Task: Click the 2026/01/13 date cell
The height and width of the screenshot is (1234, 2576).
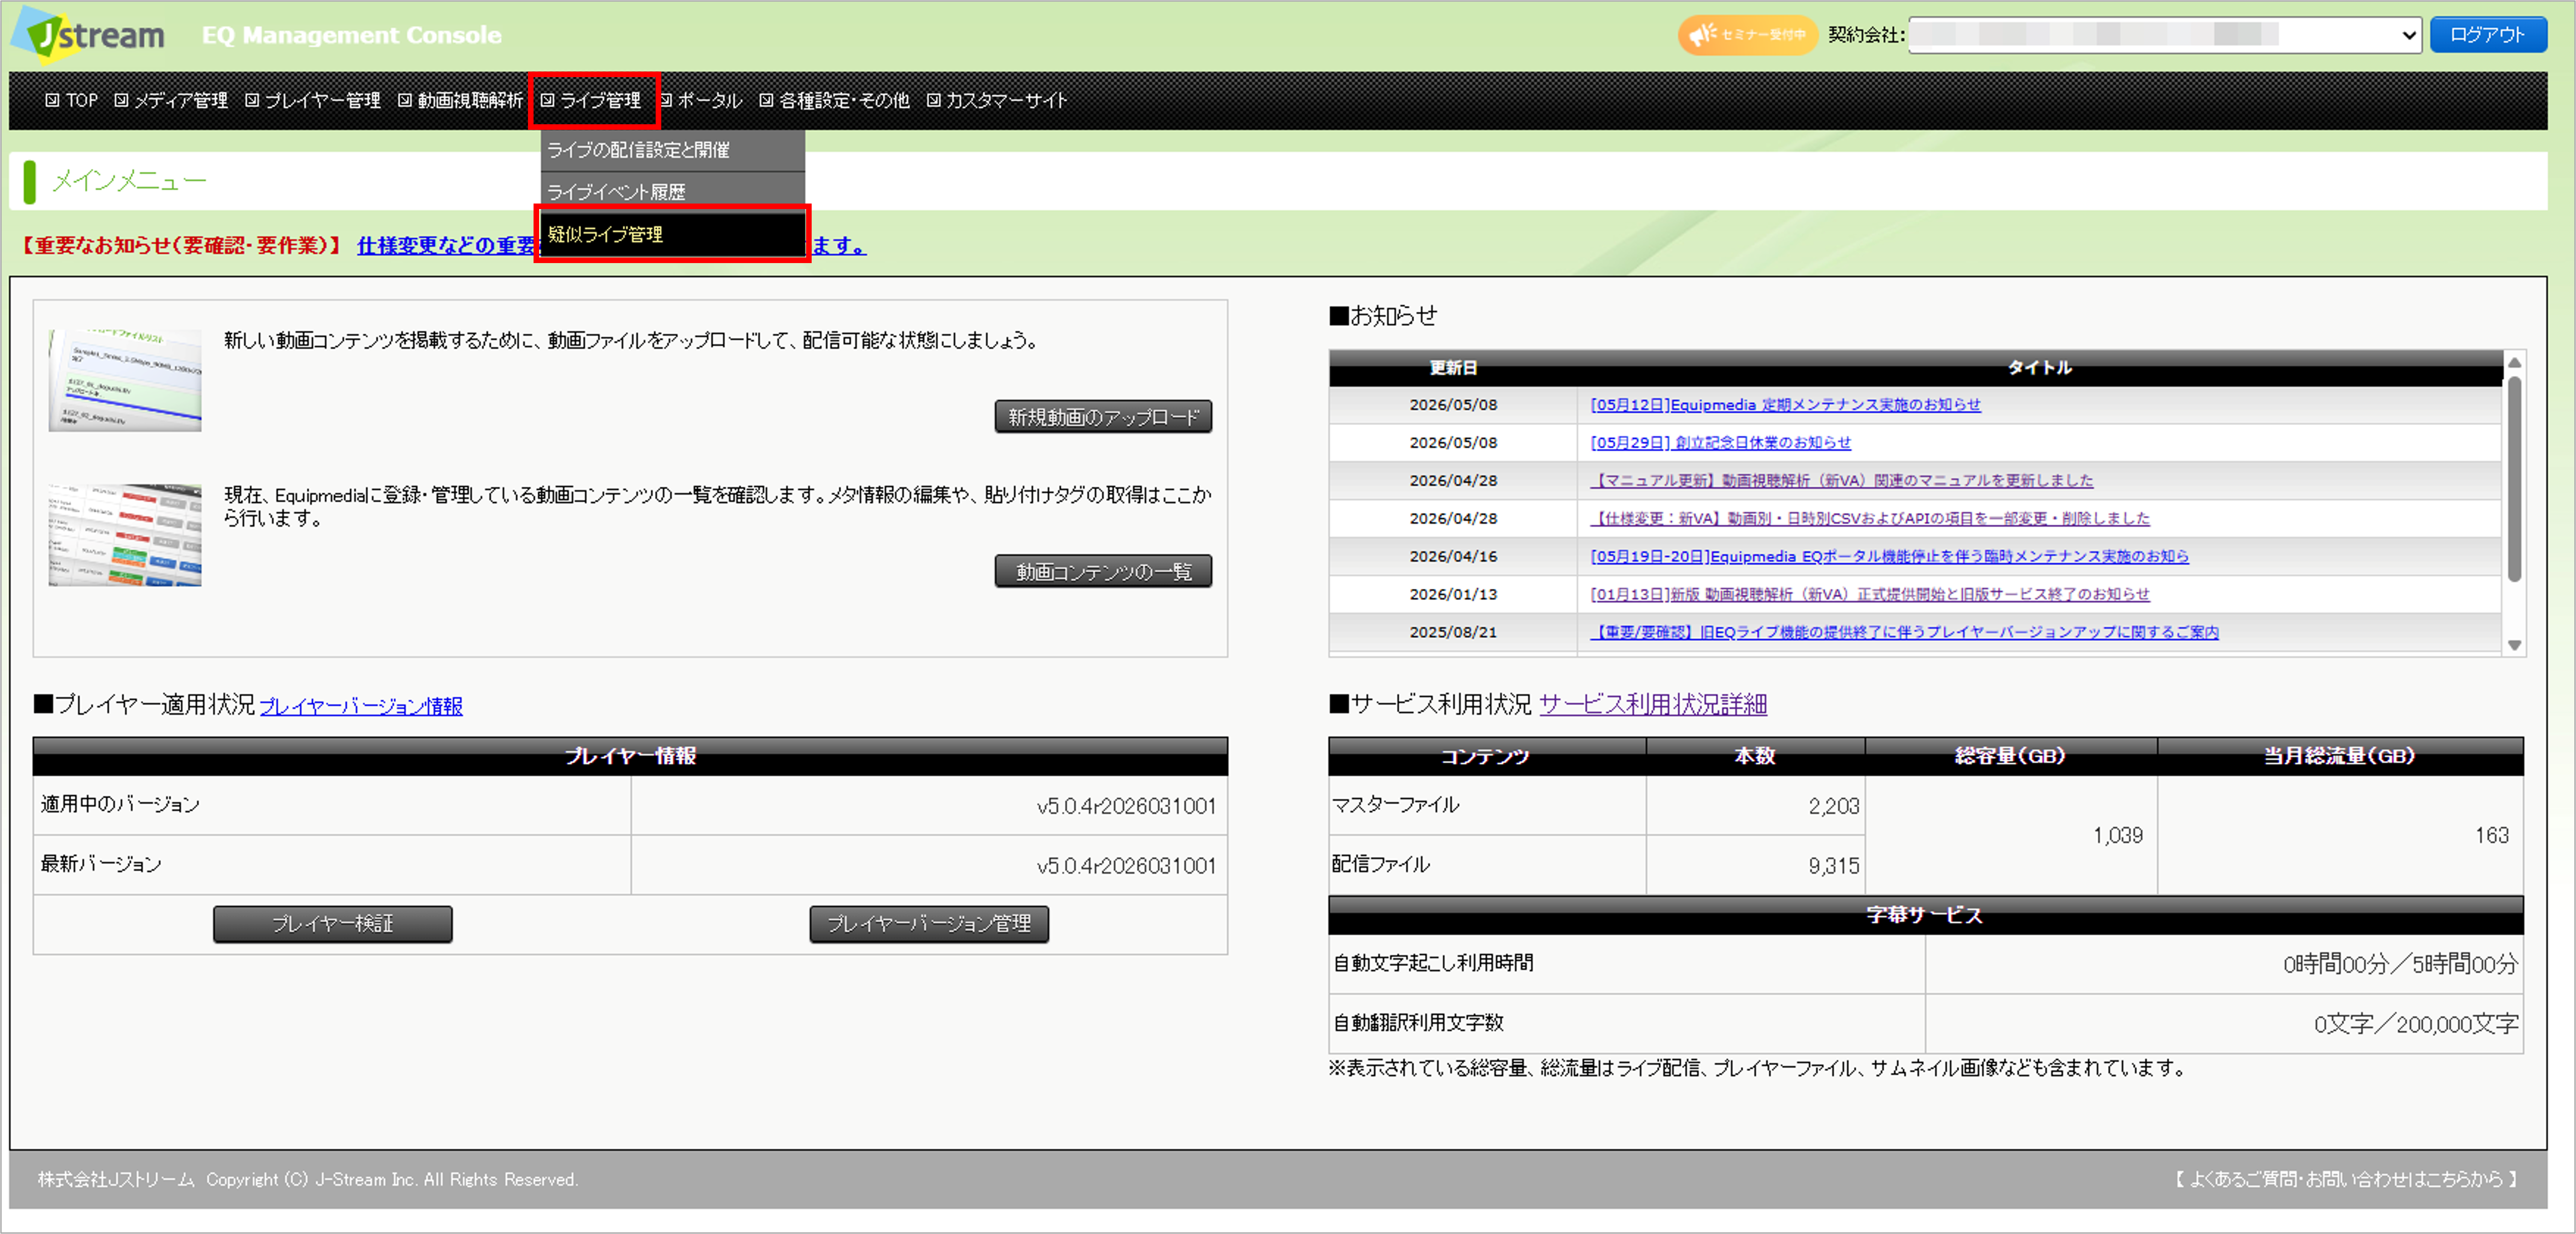Action: pos(1453,595)
